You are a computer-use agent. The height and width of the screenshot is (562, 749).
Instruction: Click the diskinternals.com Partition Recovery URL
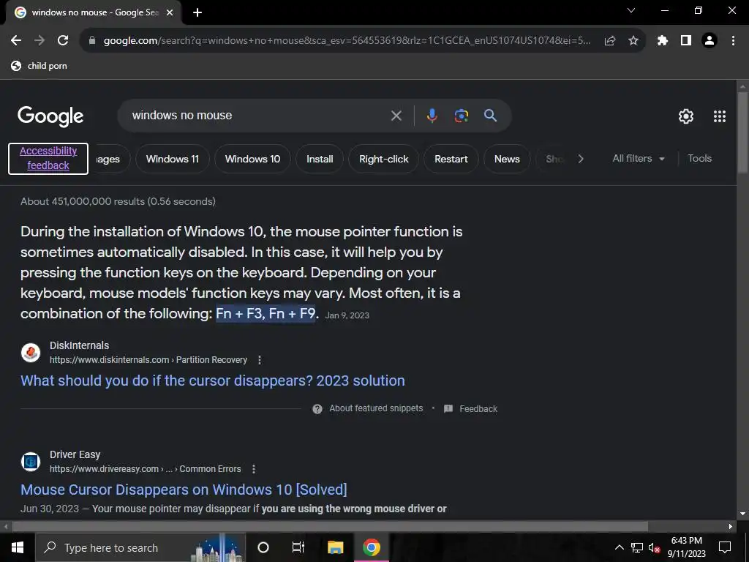click(148, 360)
